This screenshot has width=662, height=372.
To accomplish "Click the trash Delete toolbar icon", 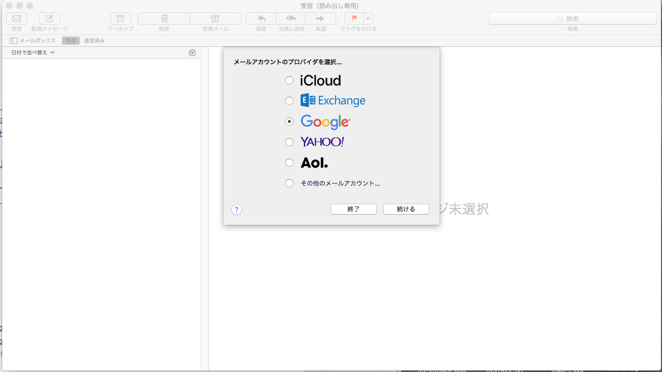I will [164, 19].
